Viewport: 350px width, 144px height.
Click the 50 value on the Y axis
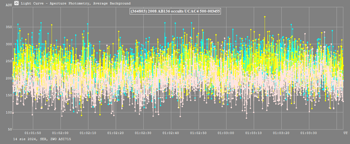click(10, 129)
